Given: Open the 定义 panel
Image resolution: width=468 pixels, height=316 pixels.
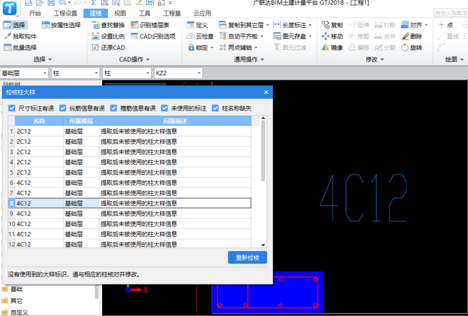Looking at the screenshot, I should [197, 25].
